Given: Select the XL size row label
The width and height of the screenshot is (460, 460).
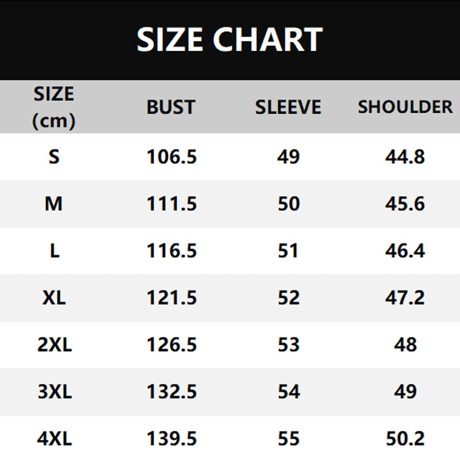Looking at the screenshot, I should (54, 298).
